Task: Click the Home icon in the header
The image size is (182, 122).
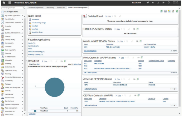Action: coord(4,3)
